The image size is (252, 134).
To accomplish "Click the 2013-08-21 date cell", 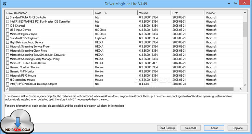I will pyautogui.click(x=179, y=42).
